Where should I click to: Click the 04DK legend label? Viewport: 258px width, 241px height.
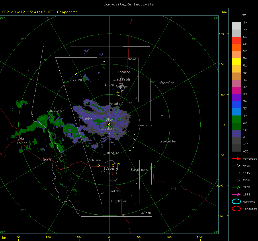[247, 166]
